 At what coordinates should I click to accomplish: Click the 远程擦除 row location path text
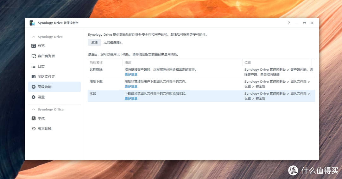click(x=279, y=72)
